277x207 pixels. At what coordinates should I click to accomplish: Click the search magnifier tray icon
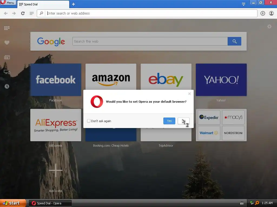pos(257,203)
